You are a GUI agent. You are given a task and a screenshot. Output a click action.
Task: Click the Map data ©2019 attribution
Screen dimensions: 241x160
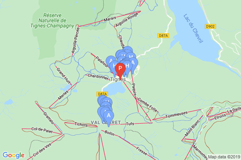224,157
